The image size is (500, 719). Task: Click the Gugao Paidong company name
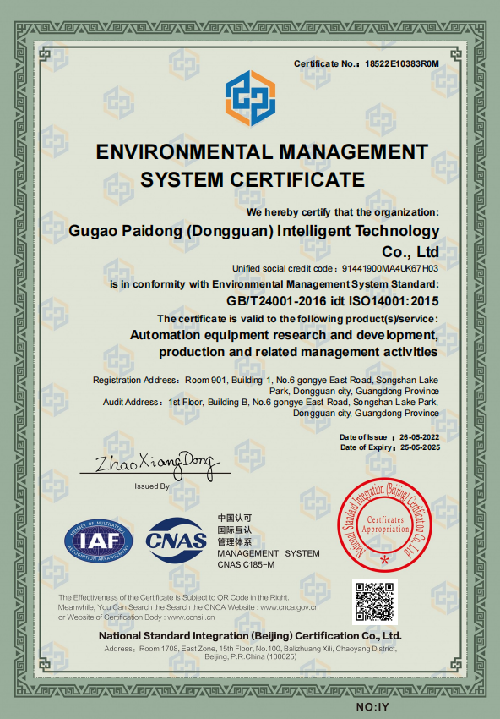(x=253, y=241)
